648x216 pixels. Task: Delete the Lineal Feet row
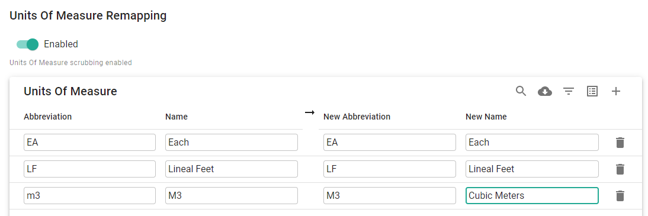click(x=620, y=169)
